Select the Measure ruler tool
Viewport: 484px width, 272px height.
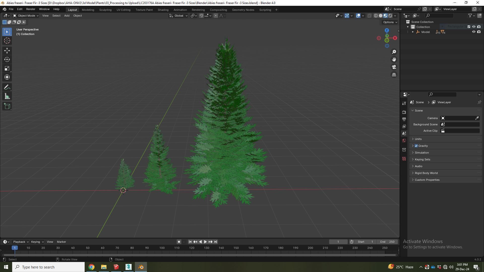pos(7,96)
